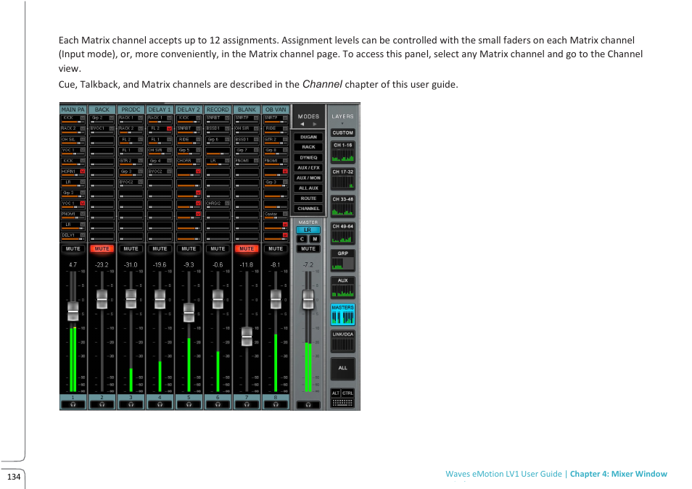This screenshot has height=489, width=692.
Task: Switch to DYN/EQ mode
Action: tap(308, 157)
